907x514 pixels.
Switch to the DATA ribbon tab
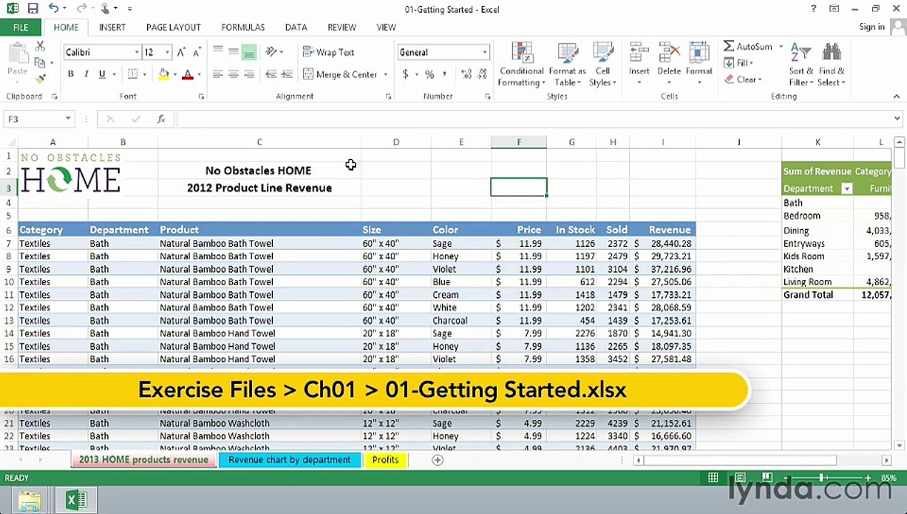point(296,27)
